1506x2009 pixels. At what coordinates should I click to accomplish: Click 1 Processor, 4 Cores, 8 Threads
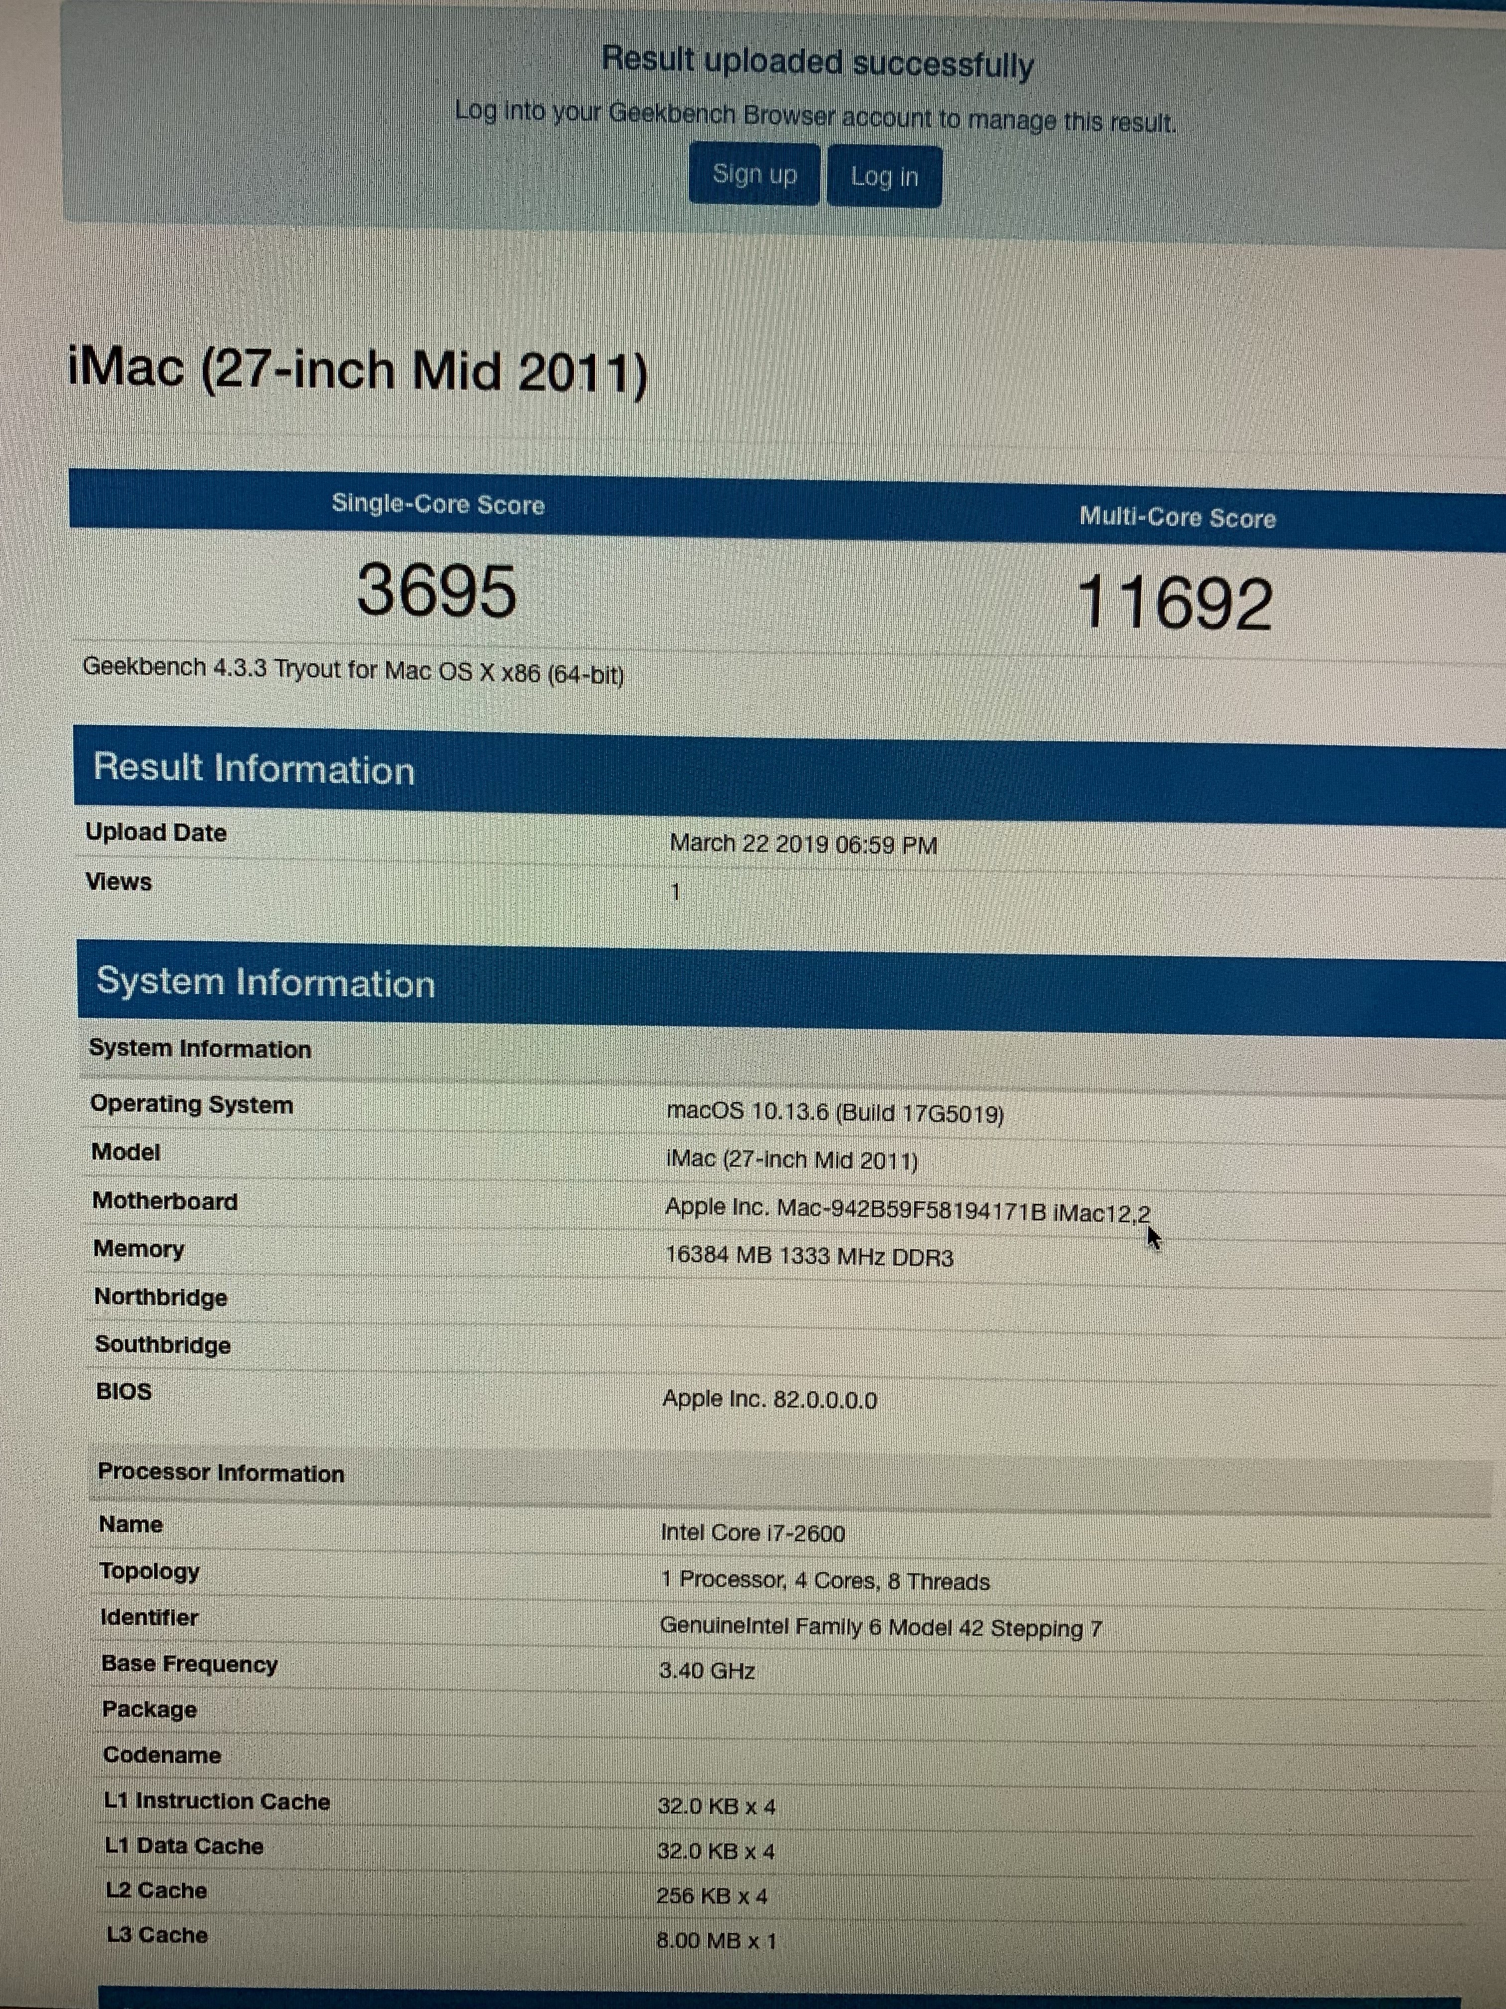(825, 1580)
